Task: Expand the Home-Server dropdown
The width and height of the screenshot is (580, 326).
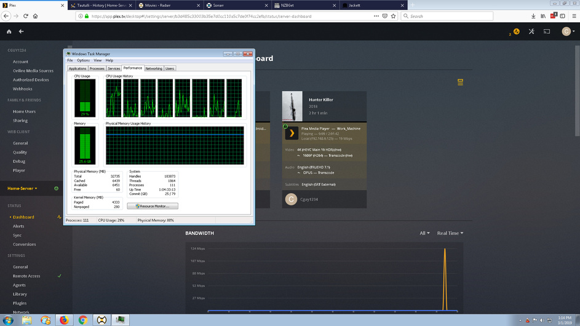Action: point(23,188)
